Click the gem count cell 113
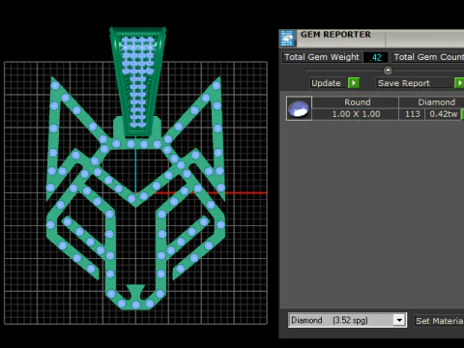 click(412, 114)
